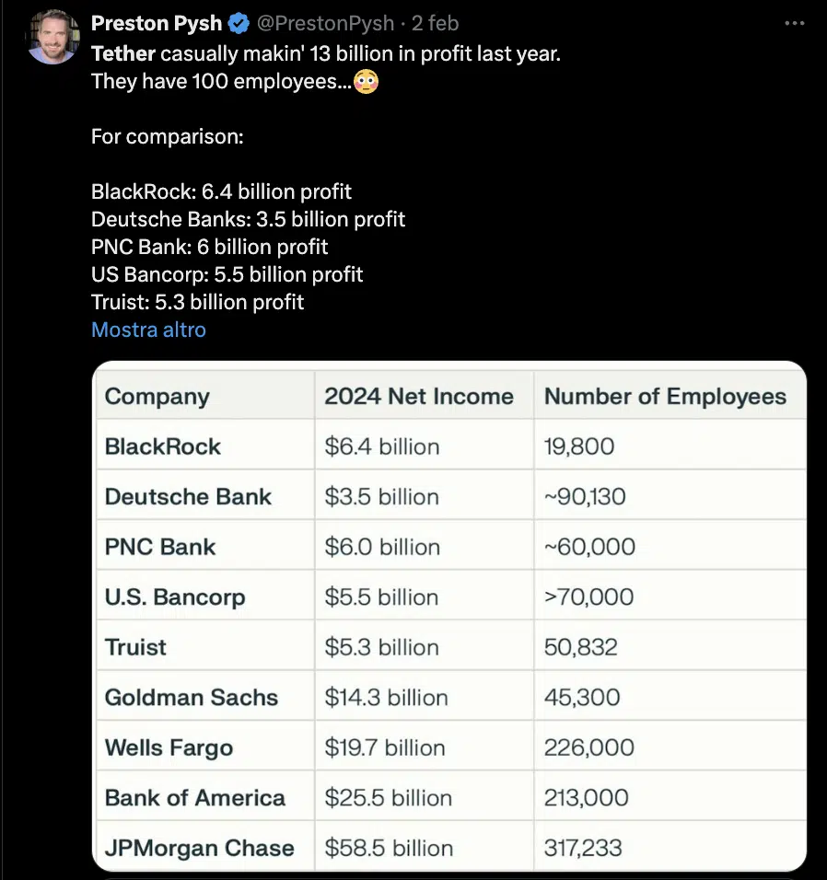Click the blue verified badge

point(239,23)
